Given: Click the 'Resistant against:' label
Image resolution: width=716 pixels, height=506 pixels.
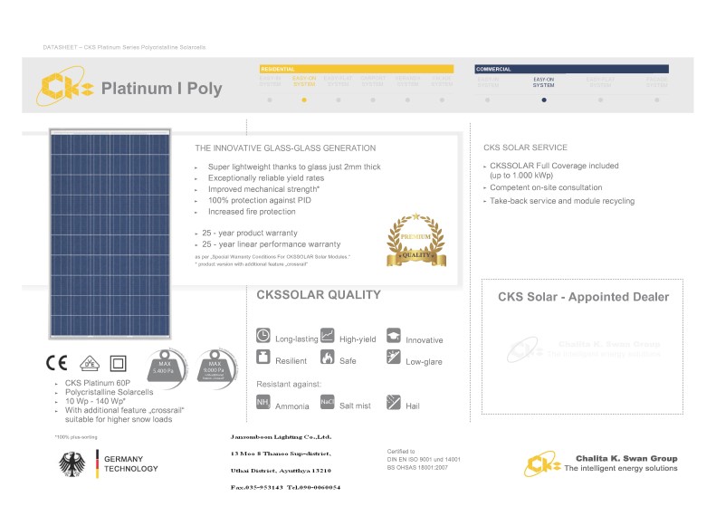Looking at the screenshot, I should [x=289, y=384].
